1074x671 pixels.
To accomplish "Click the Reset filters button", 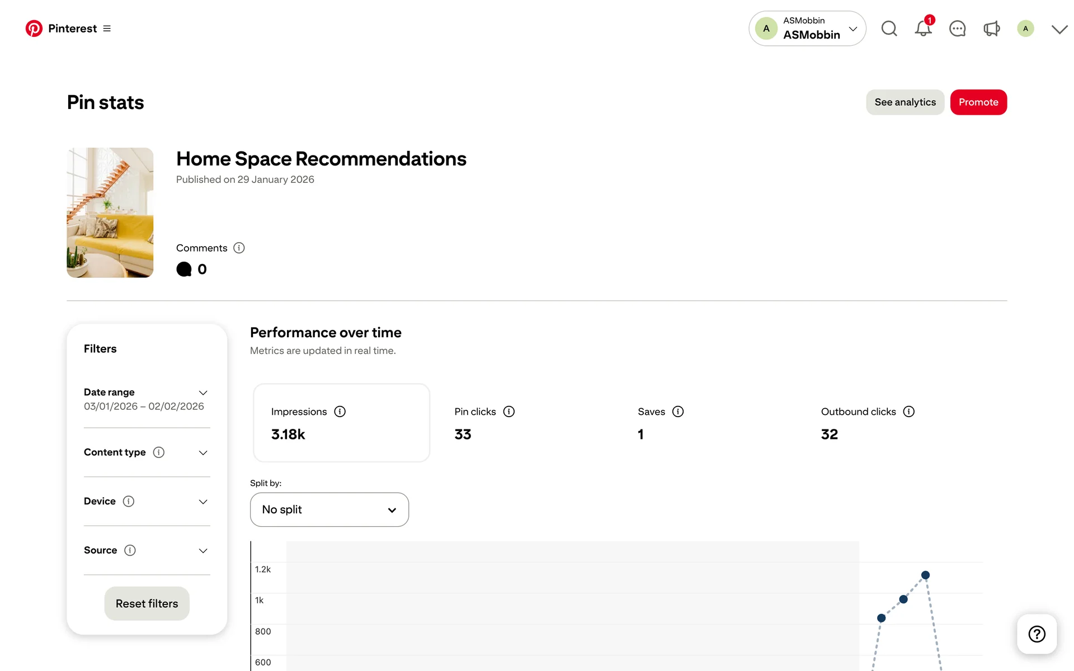I will click(147, 603).
